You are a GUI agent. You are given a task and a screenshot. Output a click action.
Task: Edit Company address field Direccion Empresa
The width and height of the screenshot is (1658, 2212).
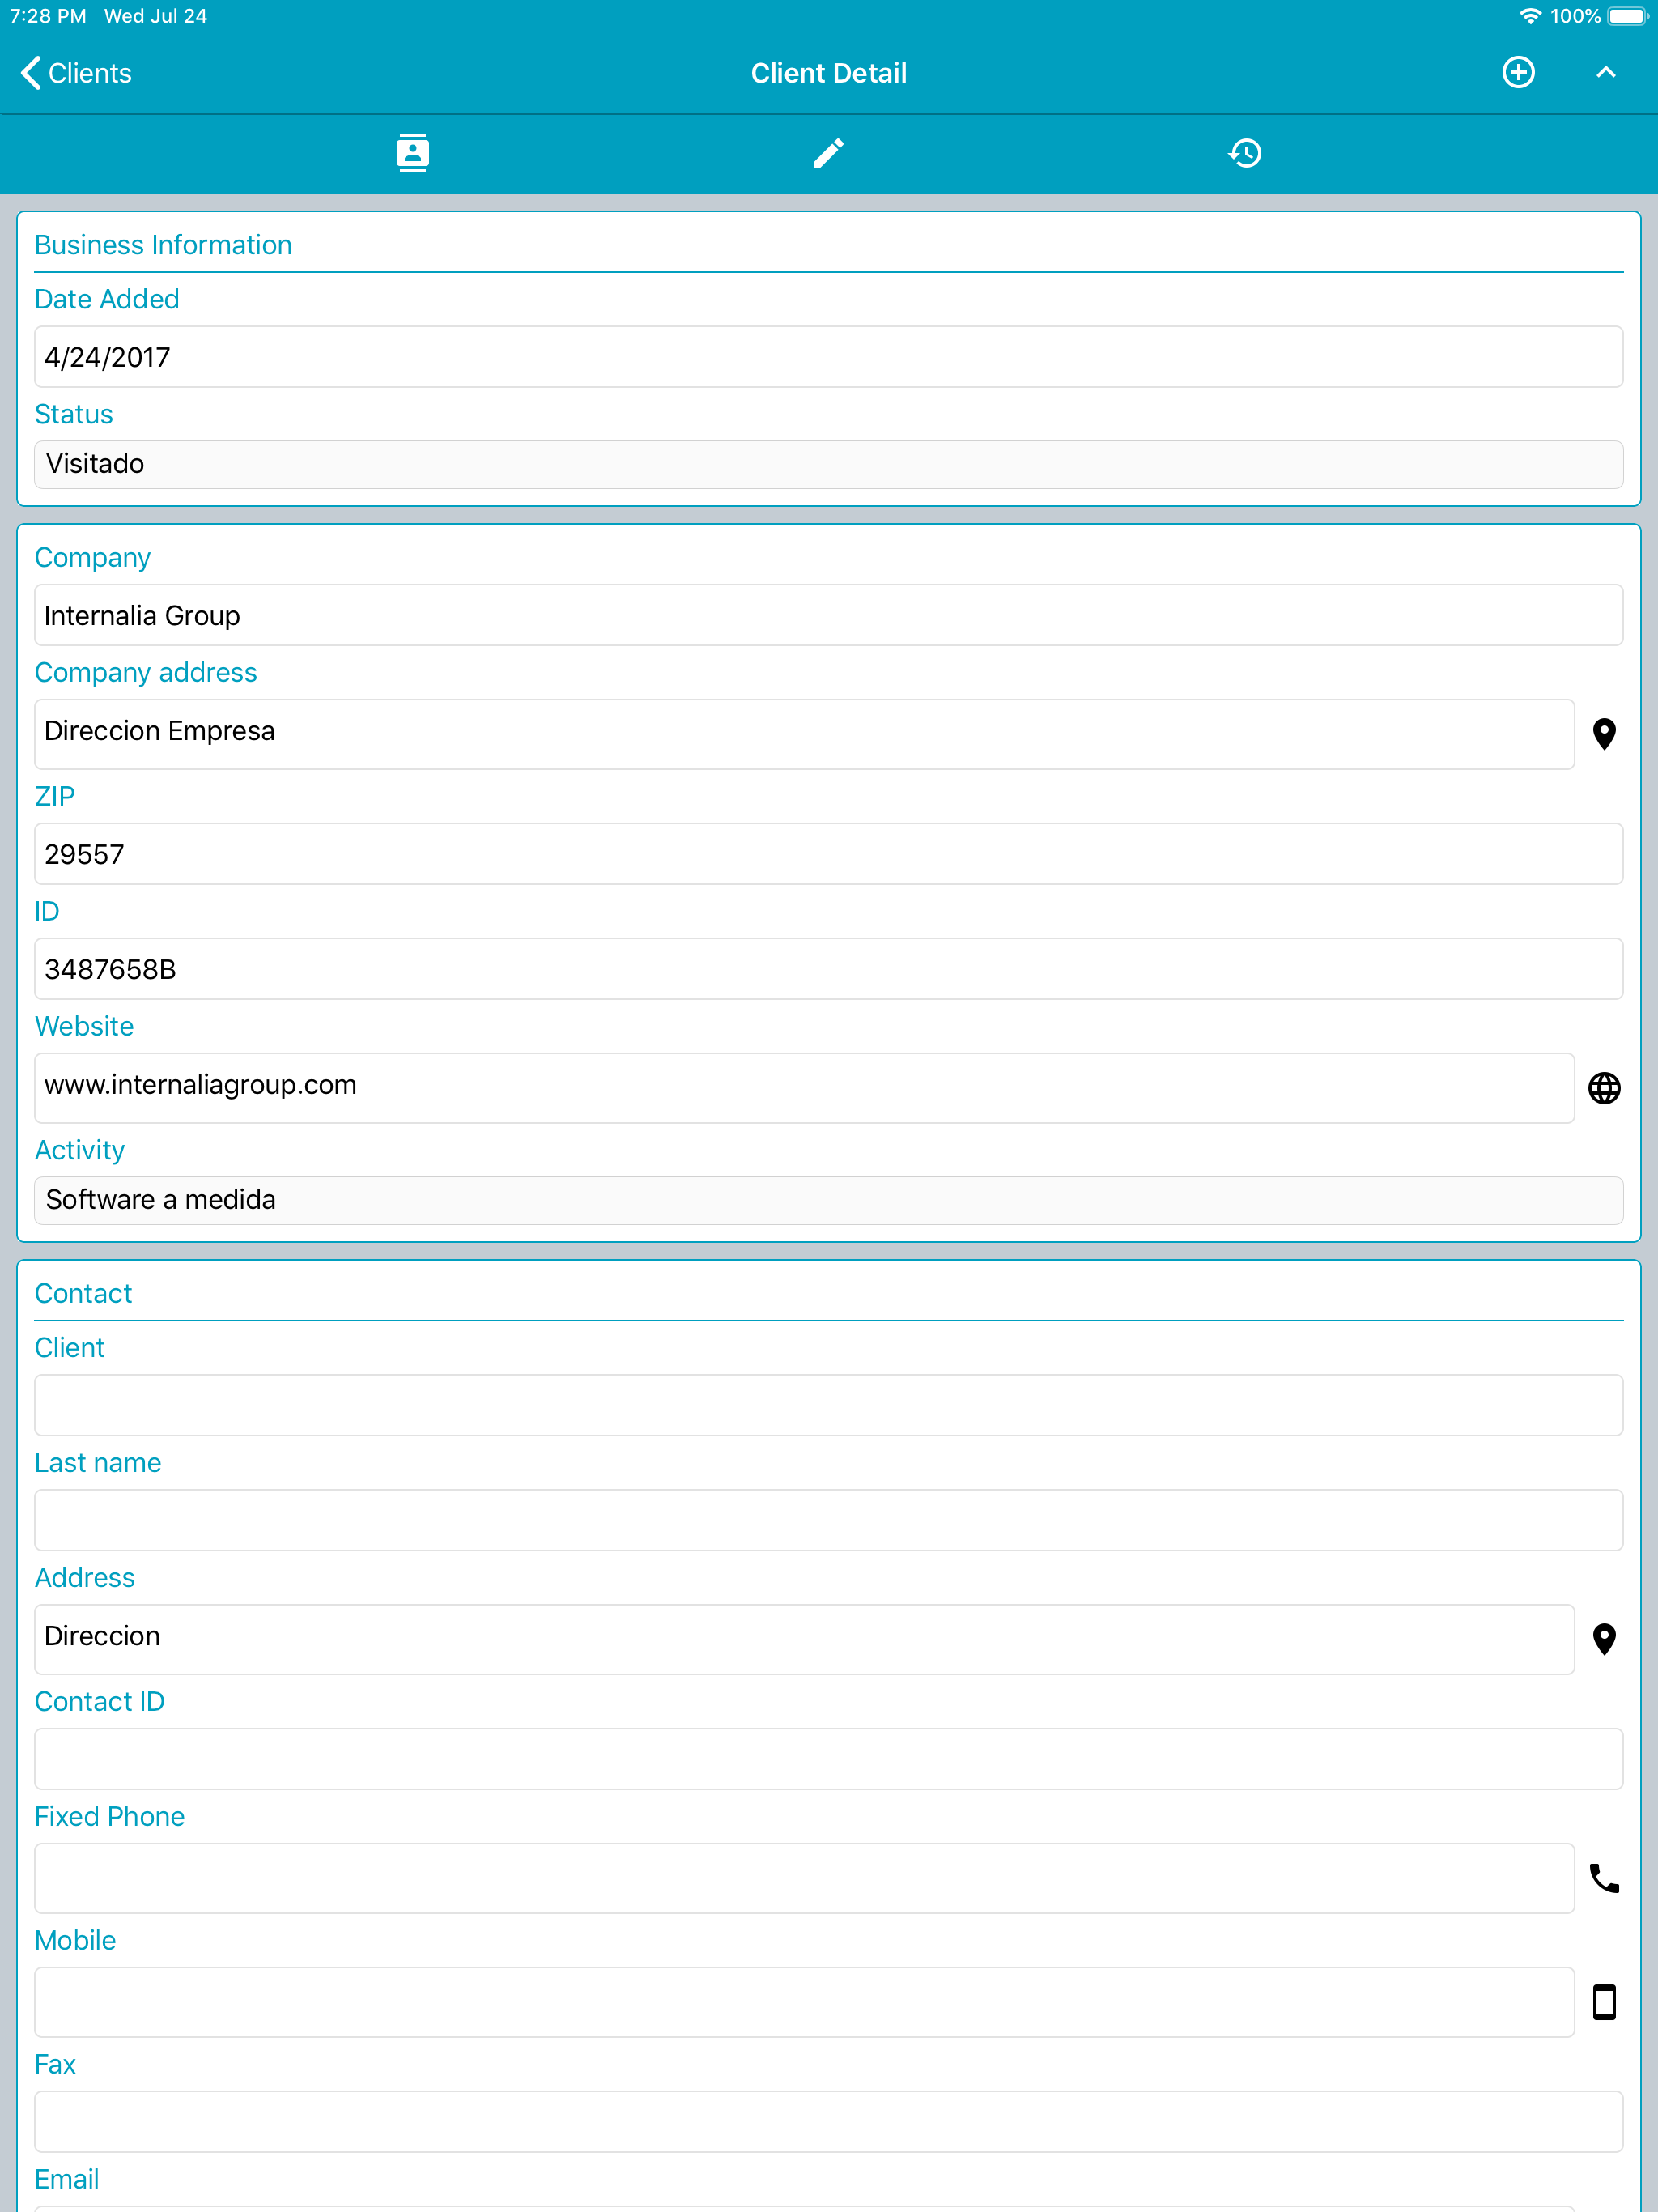pyautogui.click(x=804, y=734)
